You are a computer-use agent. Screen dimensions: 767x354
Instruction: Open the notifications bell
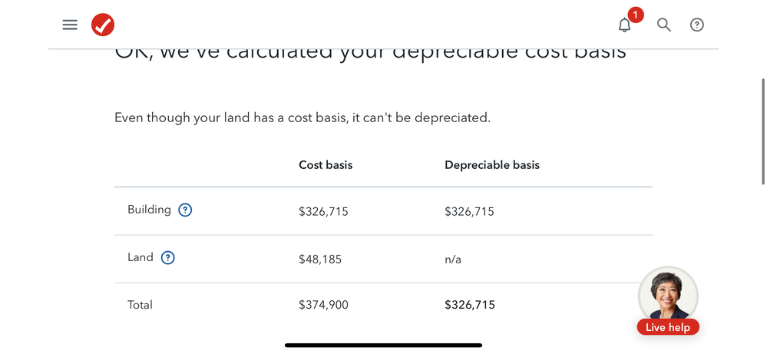625,25
